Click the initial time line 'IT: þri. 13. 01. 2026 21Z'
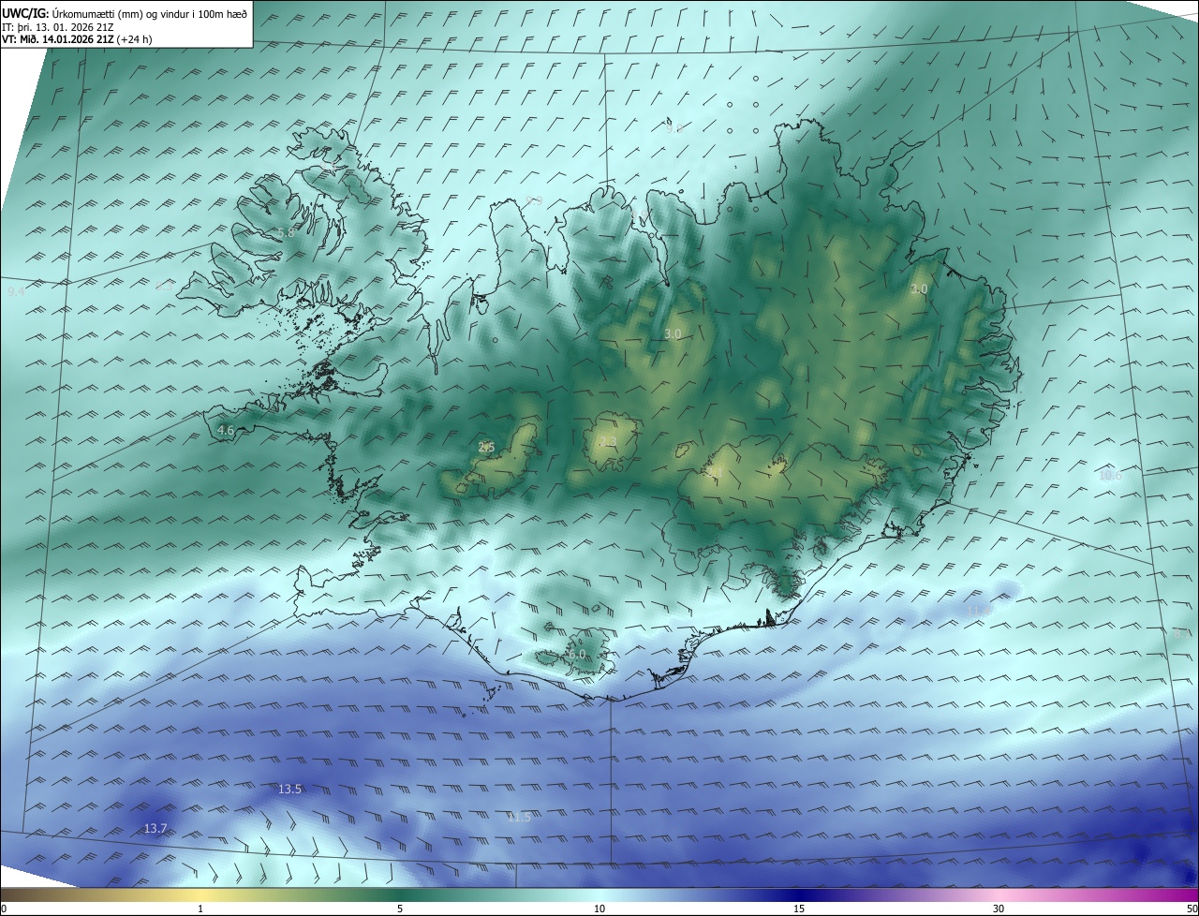 [x=57, y=27]
